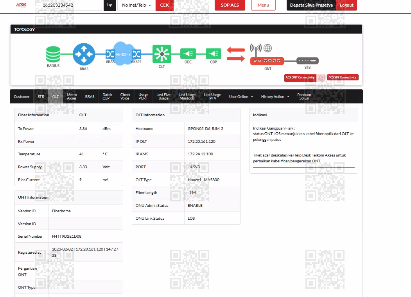Open the No Inet/Telp dropdown

[x=136, y=5]
